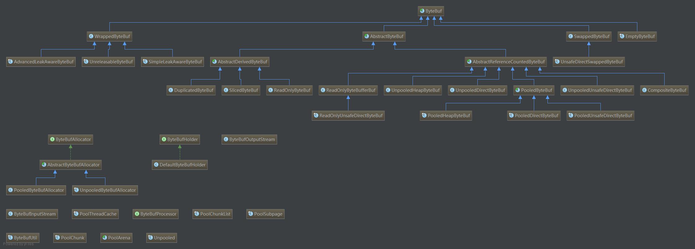Click the UnpooledHeapByteBuf class icon
Viewport: 695px width, 249px height.
point(388,90)
